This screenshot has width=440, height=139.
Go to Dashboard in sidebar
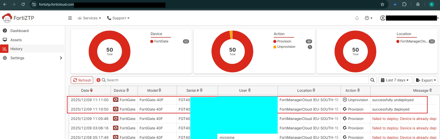click(20, 31)
